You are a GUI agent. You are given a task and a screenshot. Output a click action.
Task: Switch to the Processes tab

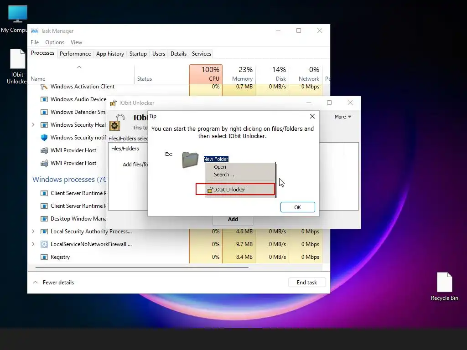click(42, 53)
